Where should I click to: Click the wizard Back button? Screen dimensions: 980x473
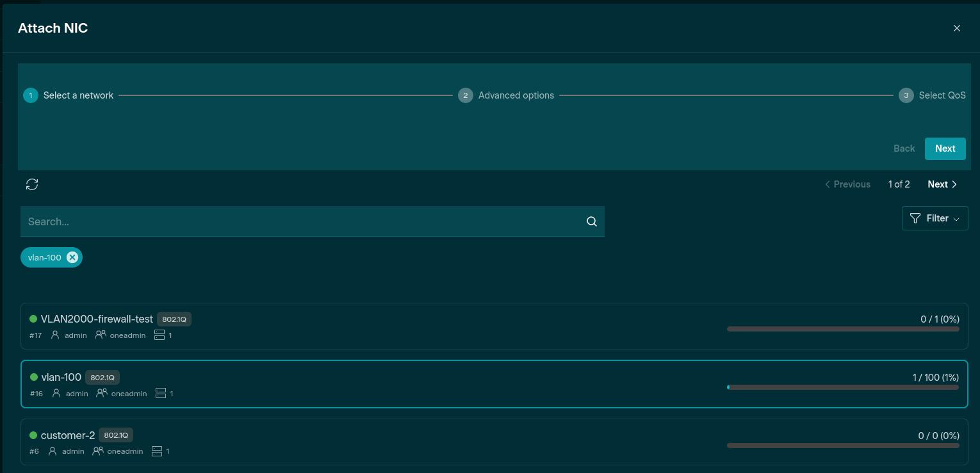pyautogui.click(x=904, y=148)
